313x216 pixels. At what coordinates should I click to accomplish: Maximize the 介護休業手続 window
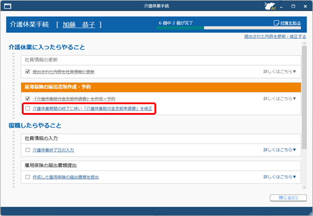293,6
